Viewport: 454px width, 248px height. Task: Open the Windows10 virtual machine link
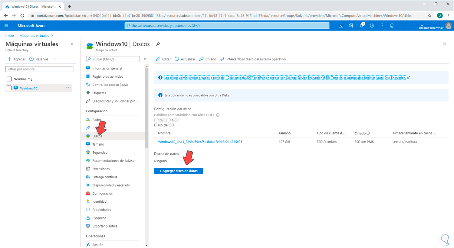click(x=29, y=88)
